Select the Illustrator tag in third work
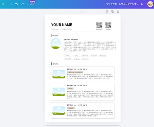The height and width of the screenshot is (127, 154). pos(71,108)
